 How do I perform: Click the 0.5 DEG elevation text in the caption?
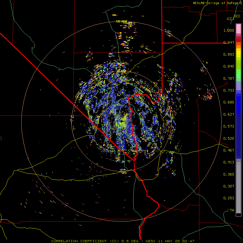coord(130,241)
